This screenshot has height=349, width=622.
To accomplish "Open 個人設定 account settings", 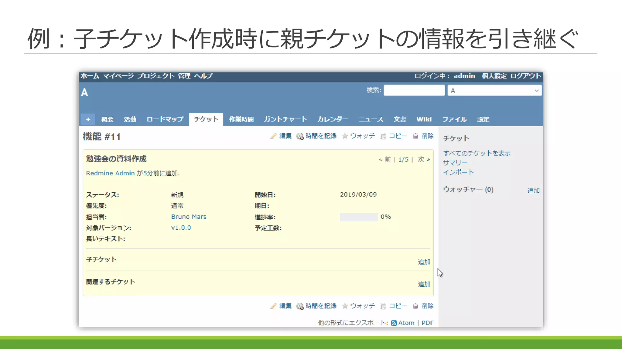I will tap(494, 76).
